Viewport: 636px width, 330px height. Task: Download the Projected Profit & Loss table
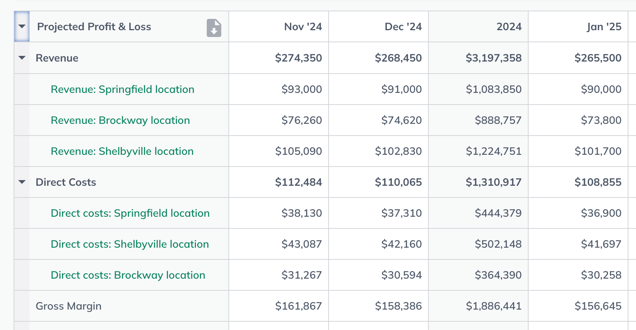[214, 28]
